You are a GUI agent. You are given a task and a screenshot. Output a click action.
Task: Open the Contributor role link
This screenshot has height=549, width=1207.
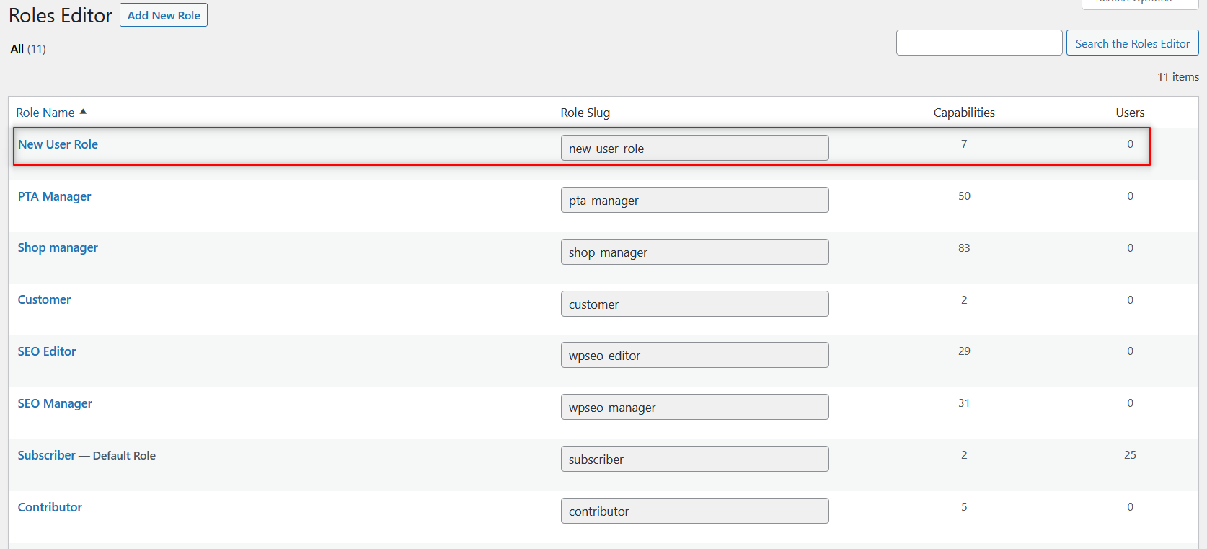pos(50,507)
